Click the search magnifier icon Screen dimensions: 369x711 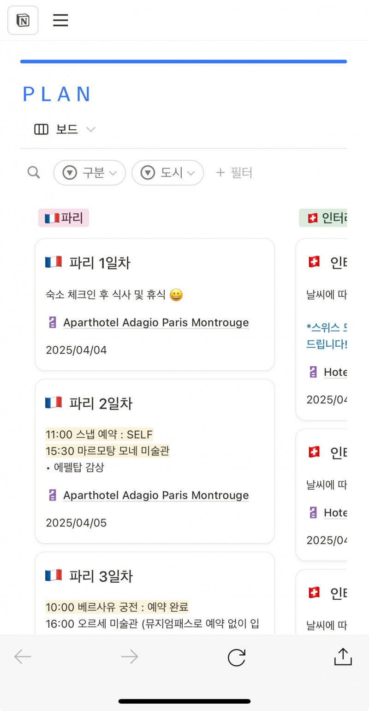point(34,173)
